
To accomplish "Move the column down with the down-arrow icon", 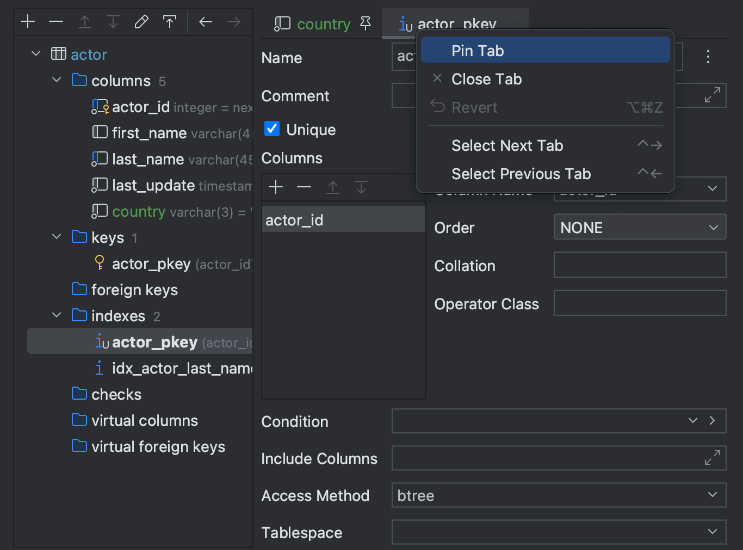I will point(361,187).
